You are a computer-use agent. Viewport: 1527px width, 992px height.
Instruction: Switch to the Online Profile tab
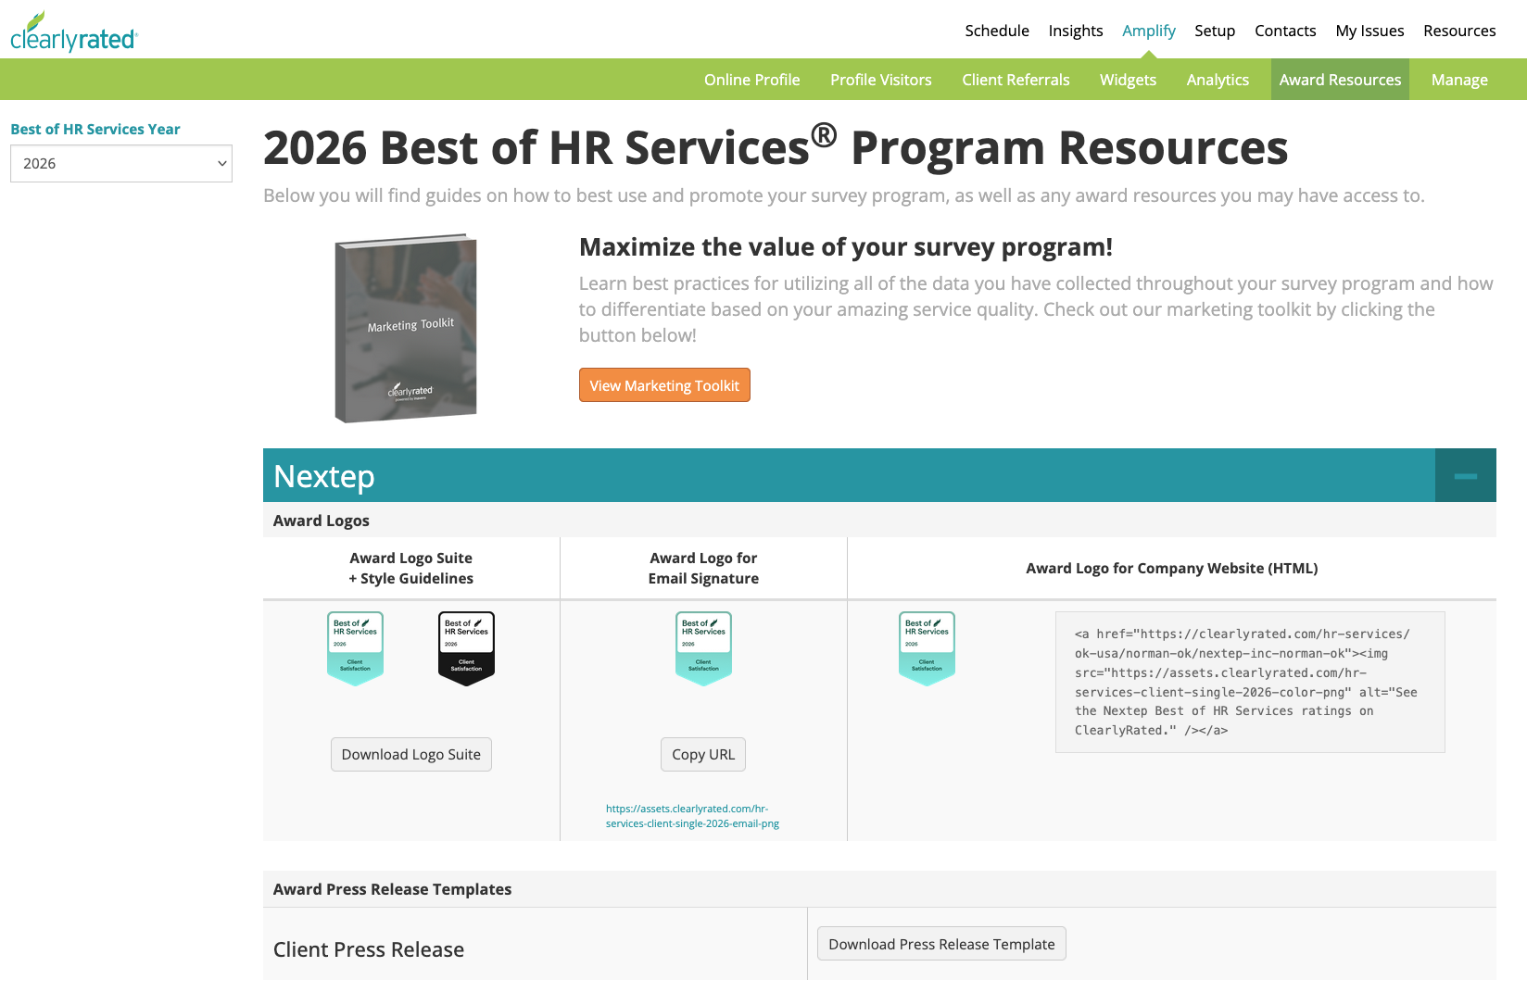click(x=751, y=80)
